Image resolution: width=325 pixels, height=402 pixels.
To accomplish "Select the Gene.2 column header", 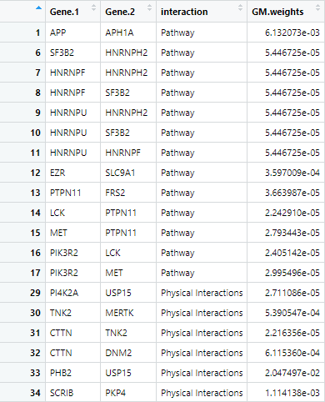I will pyautogui.click(x=120, y=12).
